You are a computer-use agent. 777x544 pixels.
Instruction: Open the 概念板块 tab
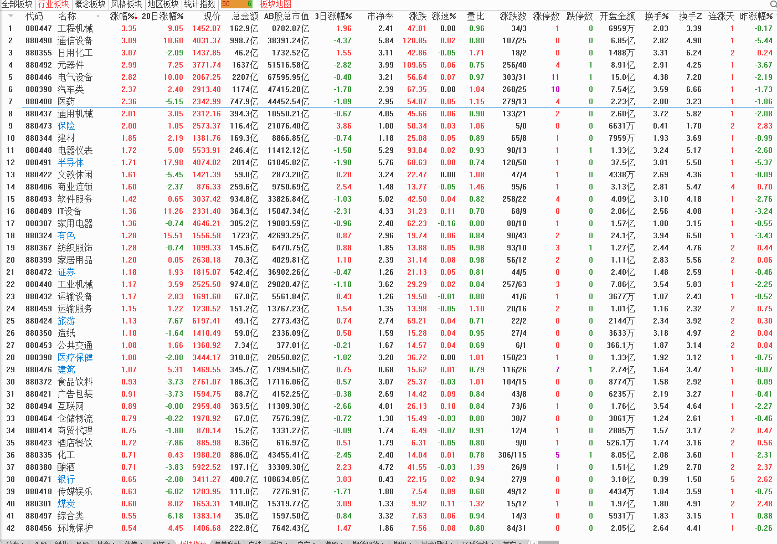click(90, 4)
